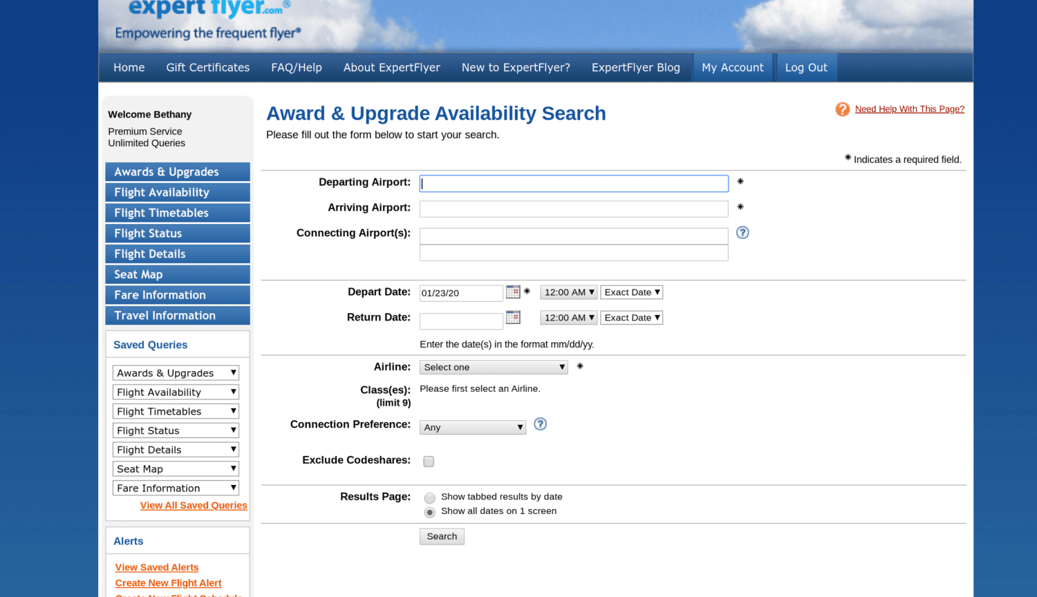Open the Return Date time dropdown
Image resolution: width=1037 pixels, height=597 pixels.
(568, 318)
